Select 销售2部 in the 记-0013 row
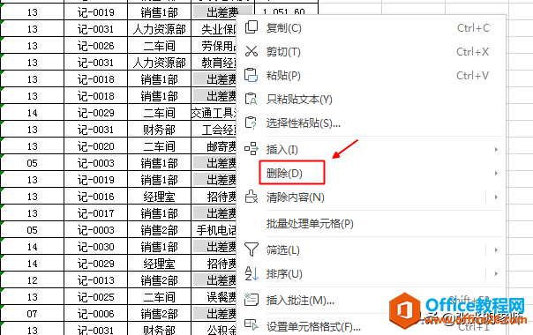 pos(160,280)
